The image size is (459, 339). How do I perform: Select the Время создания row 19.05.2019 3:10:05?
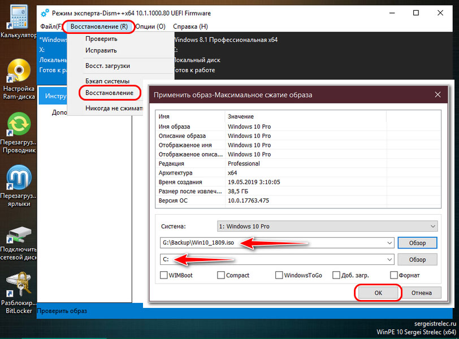298,182
